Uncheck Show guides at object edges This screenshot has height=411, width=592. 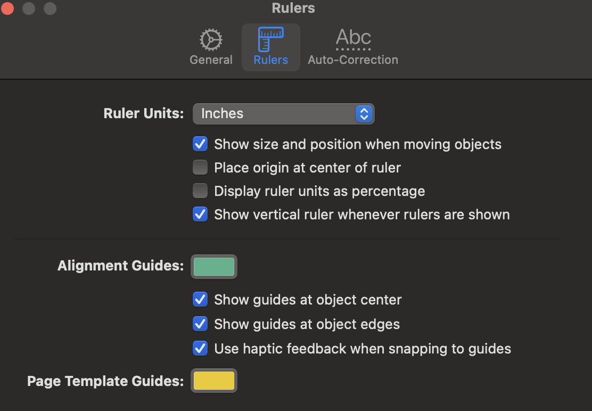click(200, 324)
